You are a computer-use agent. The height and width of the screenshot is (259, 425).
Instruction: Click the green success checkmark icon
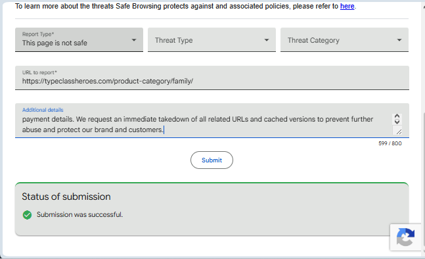[x=27, y=215]
